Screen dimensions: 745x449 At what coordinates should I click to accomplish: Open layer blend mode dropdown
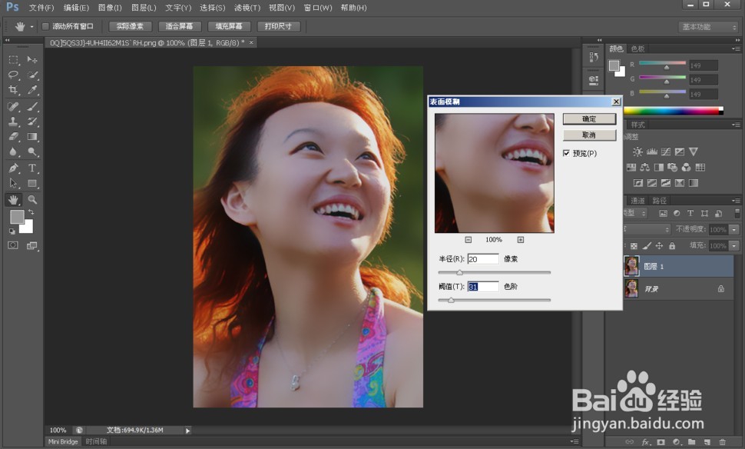pos(647,229)
